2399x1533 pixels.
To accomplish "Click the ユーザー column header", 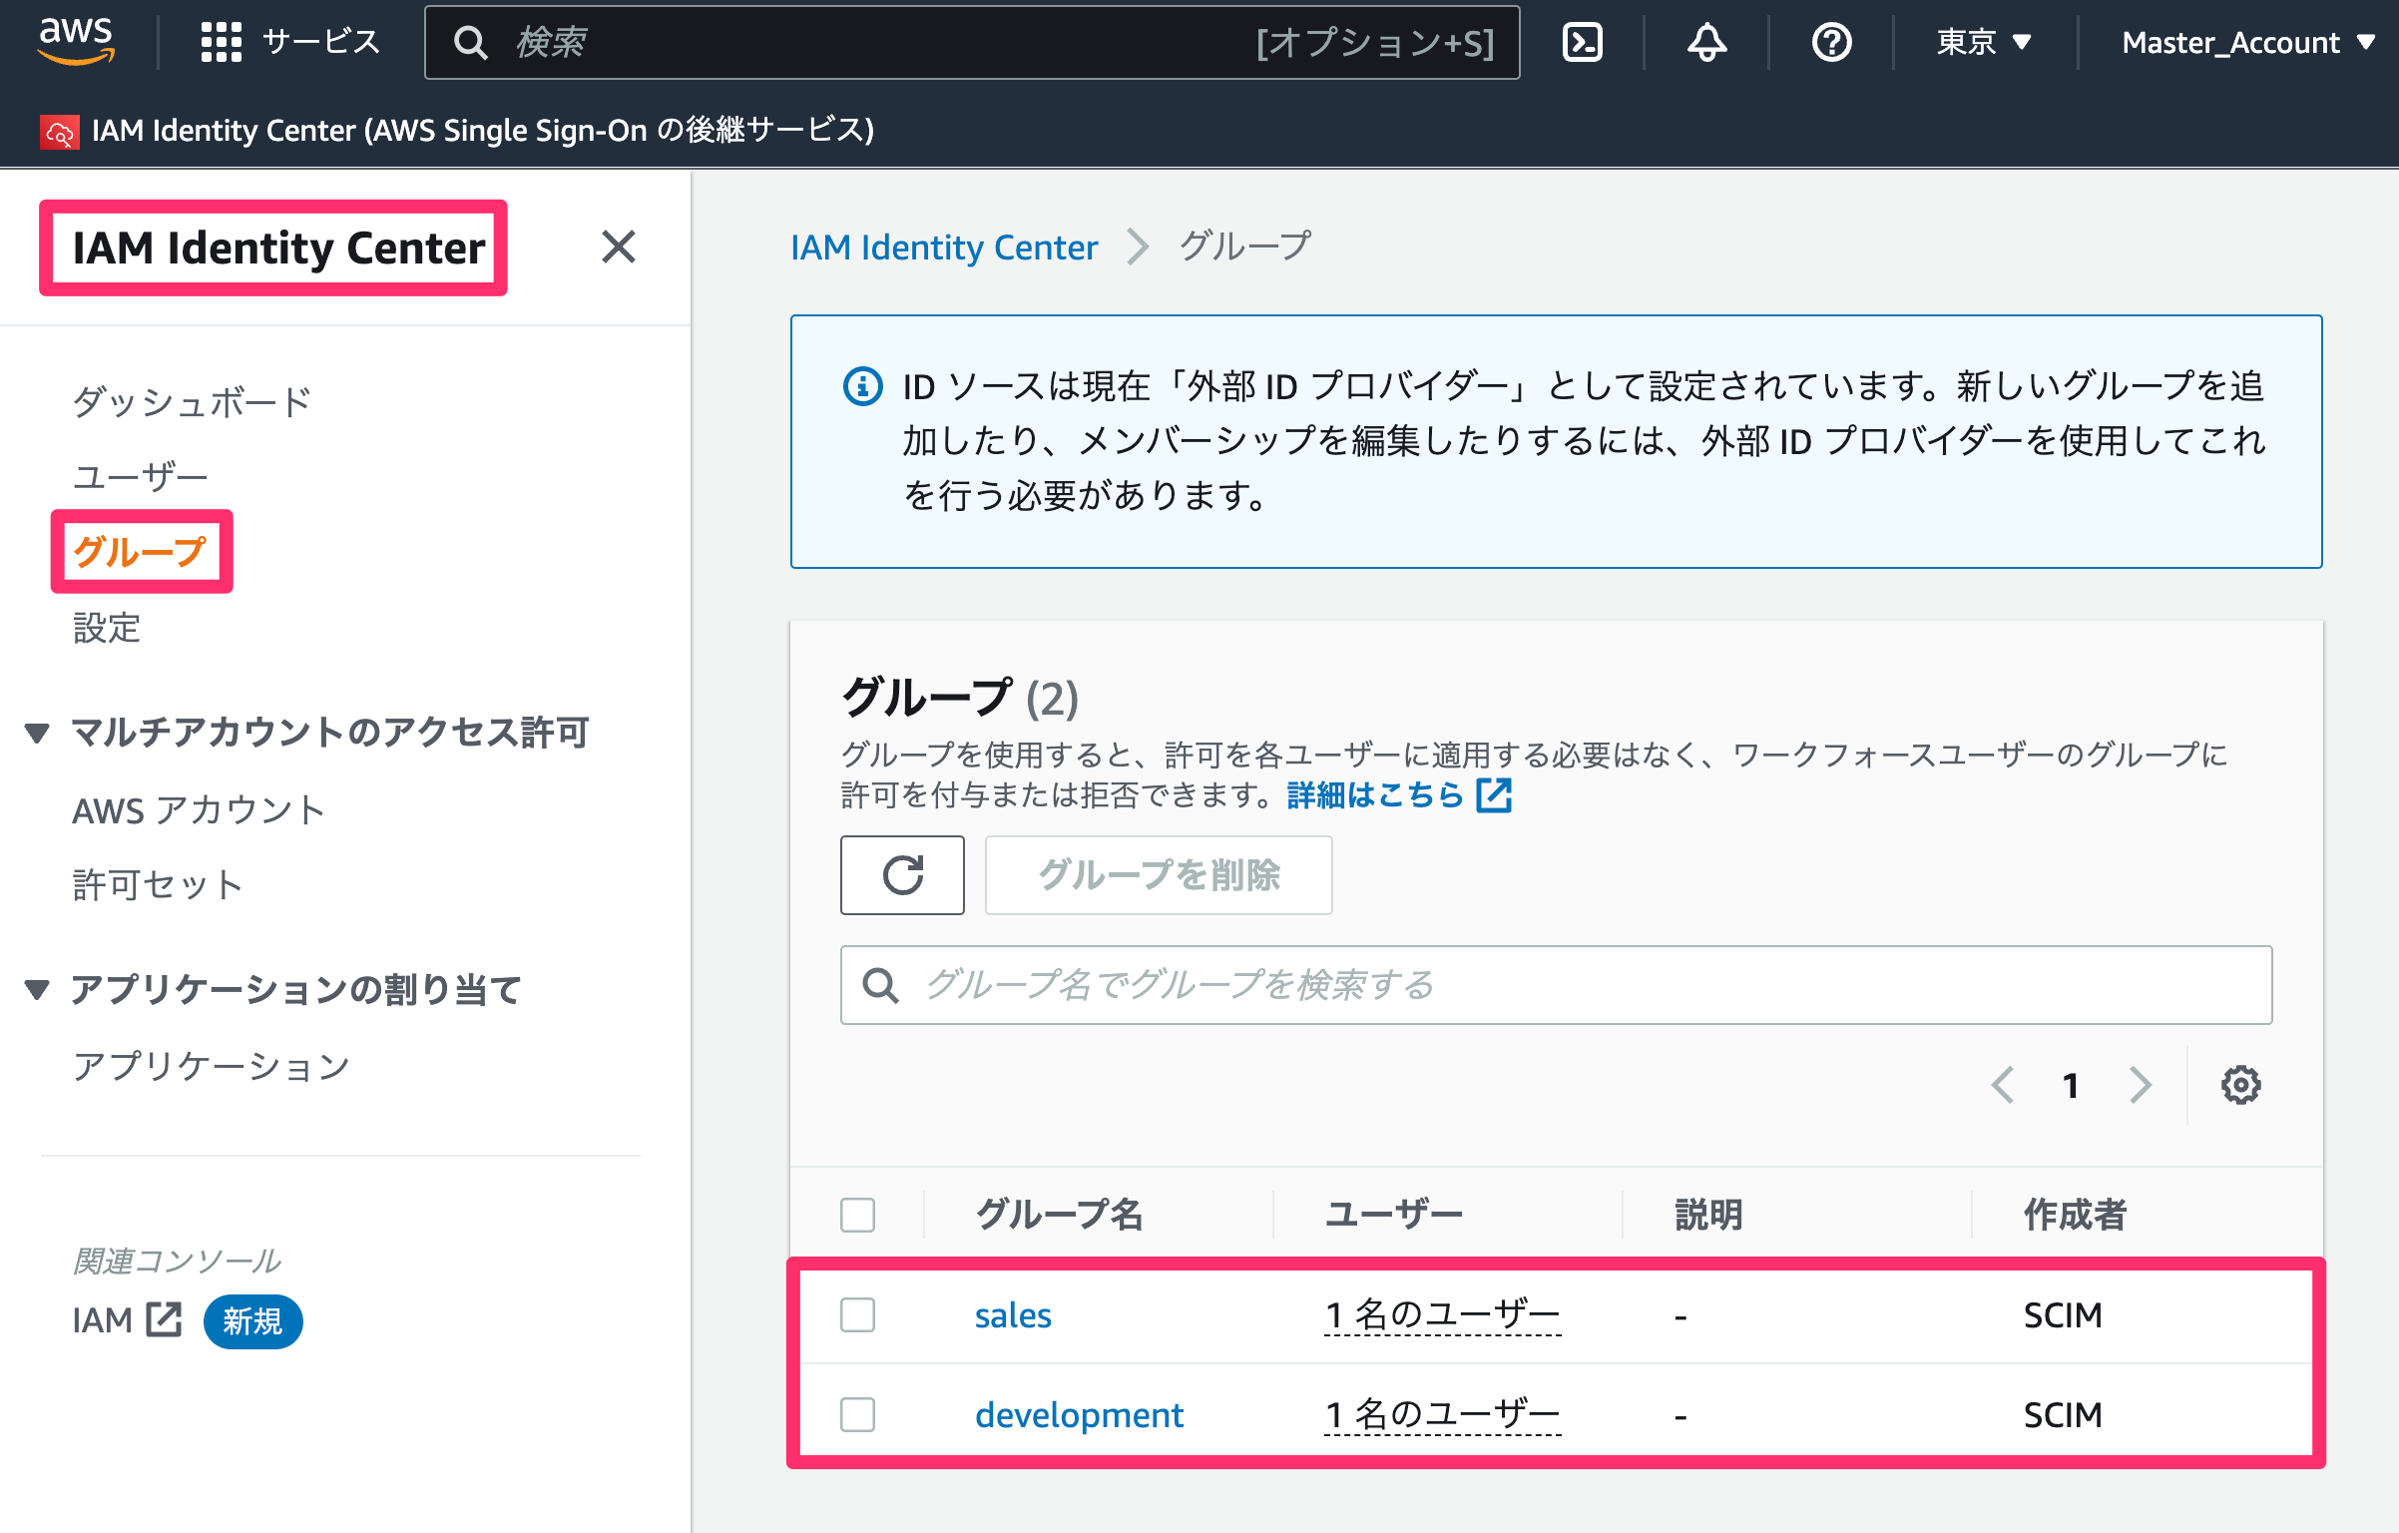I will (1394, 1215).
